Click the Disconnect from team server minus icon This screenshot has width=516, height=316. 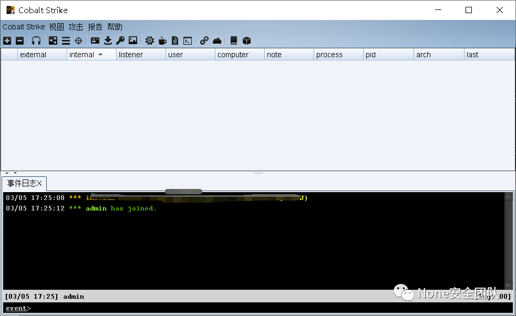tap(20, 41)
